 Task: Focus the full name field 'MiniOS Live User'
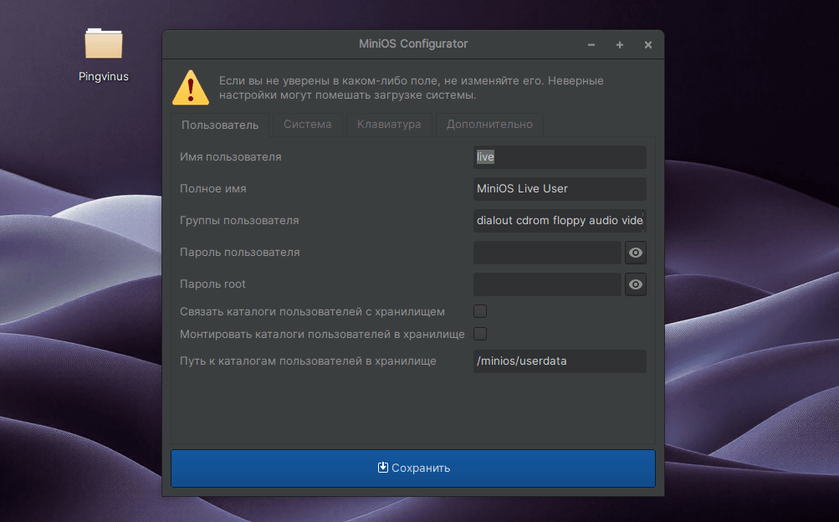(560, 189)
